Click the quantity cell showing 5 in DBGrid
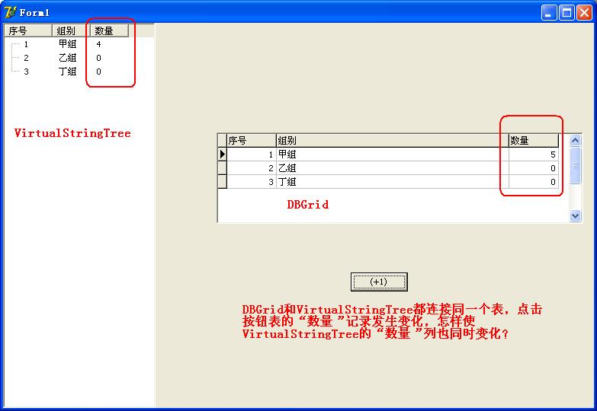 coord(534,155)
